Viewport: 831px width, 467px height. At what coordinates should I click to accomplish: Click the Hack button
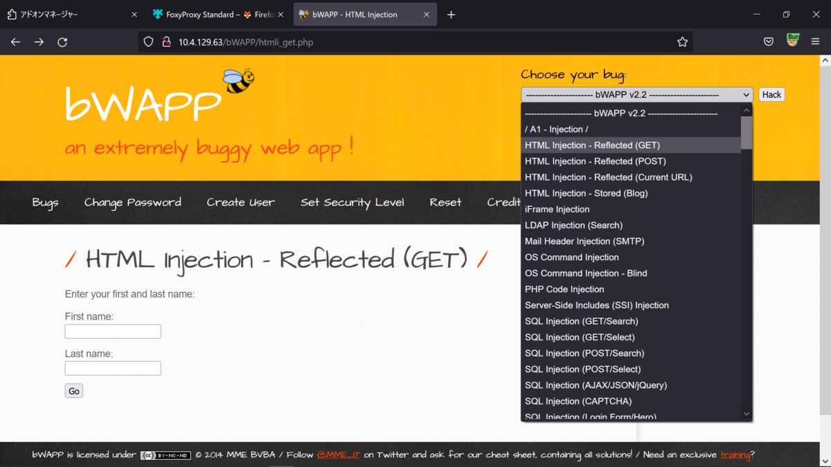pyautogui.click(x=771, y=95)
